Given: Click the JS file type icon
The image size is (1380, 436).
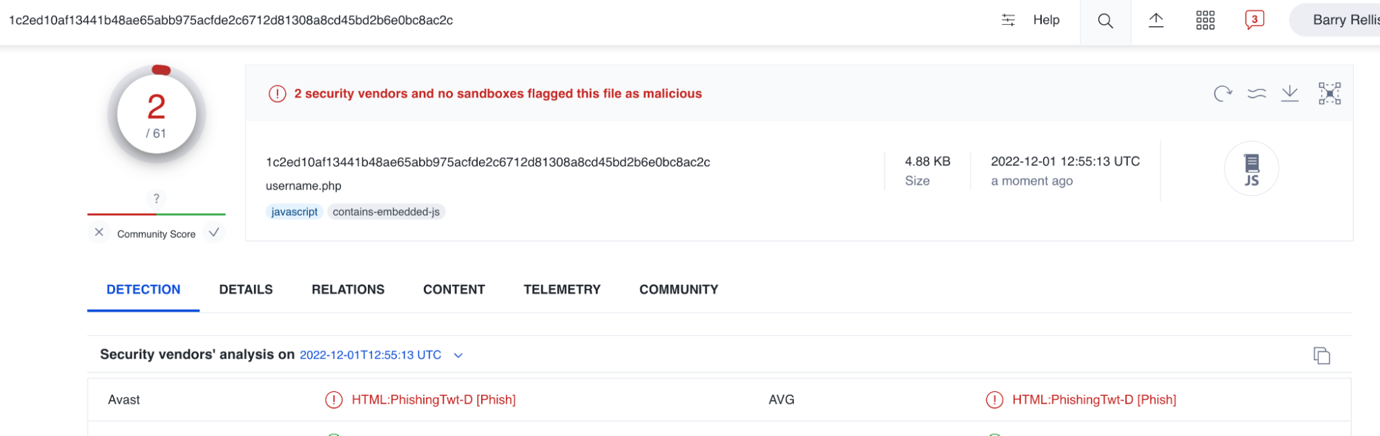Looking at the screenshot, I should pos(1251,168).
